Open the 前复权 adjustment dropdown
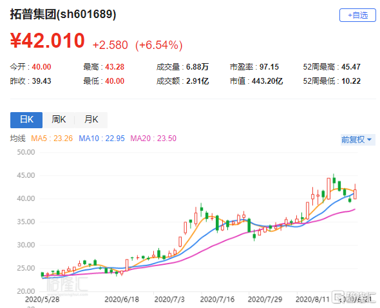The height and width of the screenshot is (308, 380). pos(357,140)
